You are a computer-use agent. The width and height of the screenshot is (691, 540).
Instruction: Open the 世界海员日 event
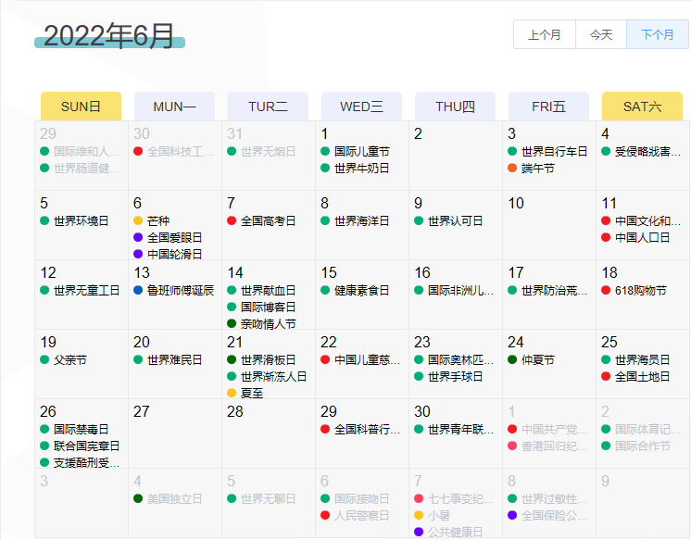tap(636, 359)
